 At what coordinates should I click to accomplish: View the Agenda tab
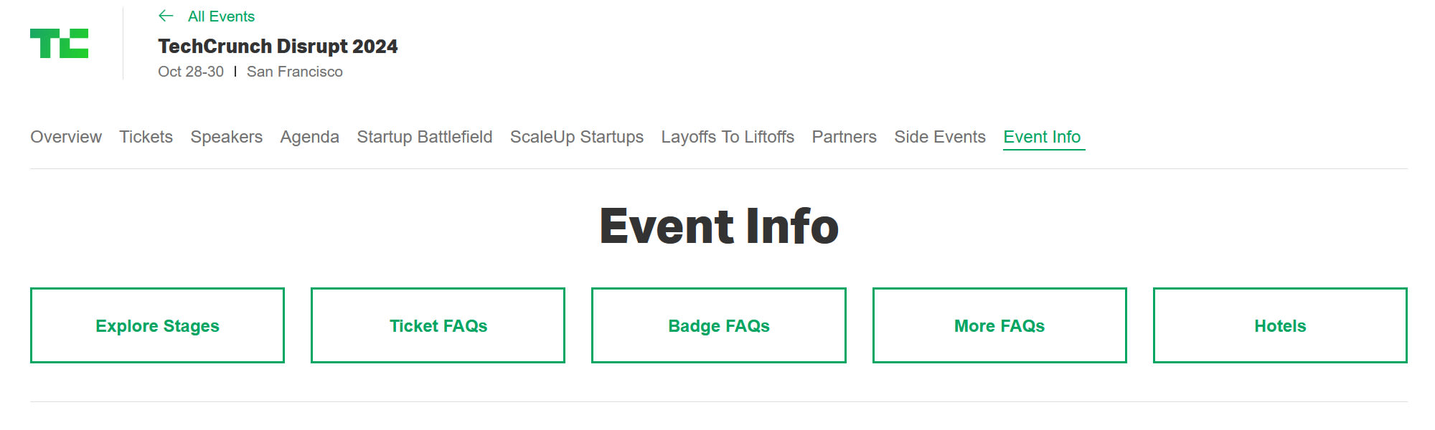[x=309, y=137]
